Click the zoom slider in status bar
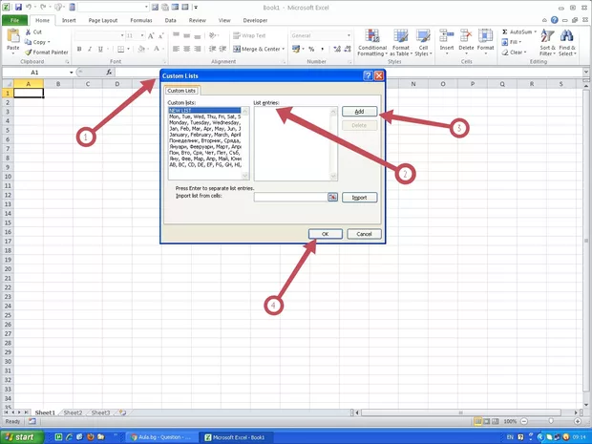This screenshot has width=592, height=444. 549,421
